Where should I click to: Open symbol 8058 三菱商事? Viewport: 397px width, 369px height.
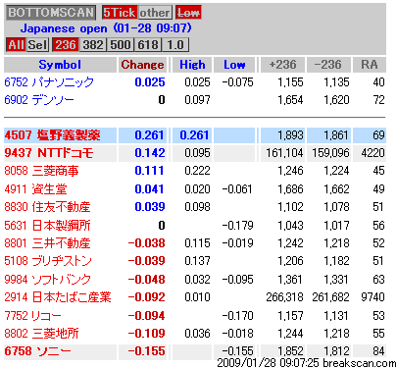click(x=41, y=171)
